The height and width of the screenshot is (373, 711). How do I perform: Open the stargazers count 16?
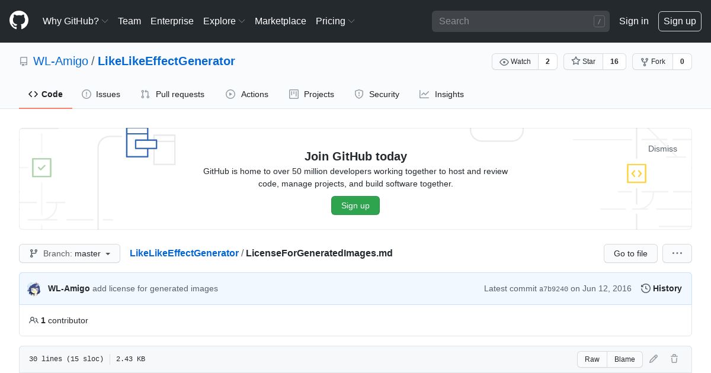[x=614, y=62]
